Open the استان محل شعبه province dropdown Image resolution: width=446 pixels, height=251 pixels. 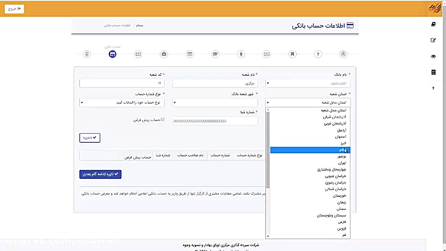(308, 102)
